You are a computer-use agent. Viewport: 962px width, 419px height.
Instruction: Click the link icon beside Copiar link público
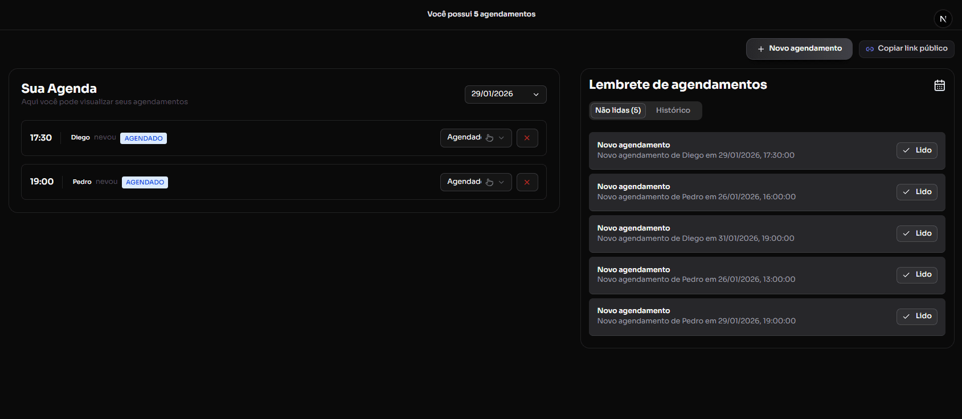869,49
